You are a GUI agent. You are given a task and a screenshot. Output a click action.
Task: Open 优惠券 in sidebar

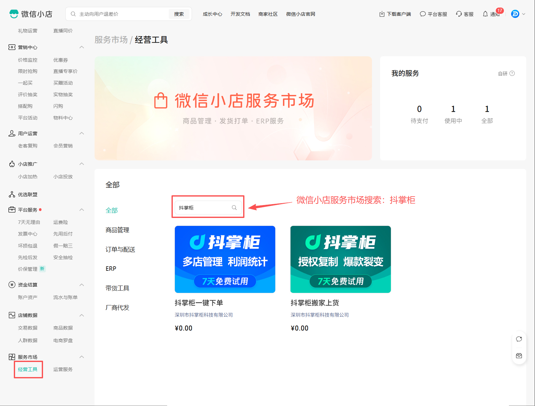(61, 60)
